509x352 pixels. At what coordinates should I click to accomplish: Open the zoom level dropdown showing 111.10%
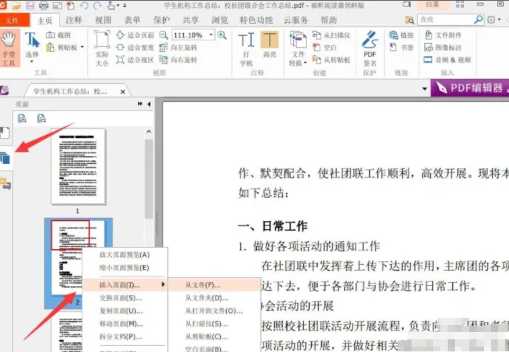click(x=210, y=35)
